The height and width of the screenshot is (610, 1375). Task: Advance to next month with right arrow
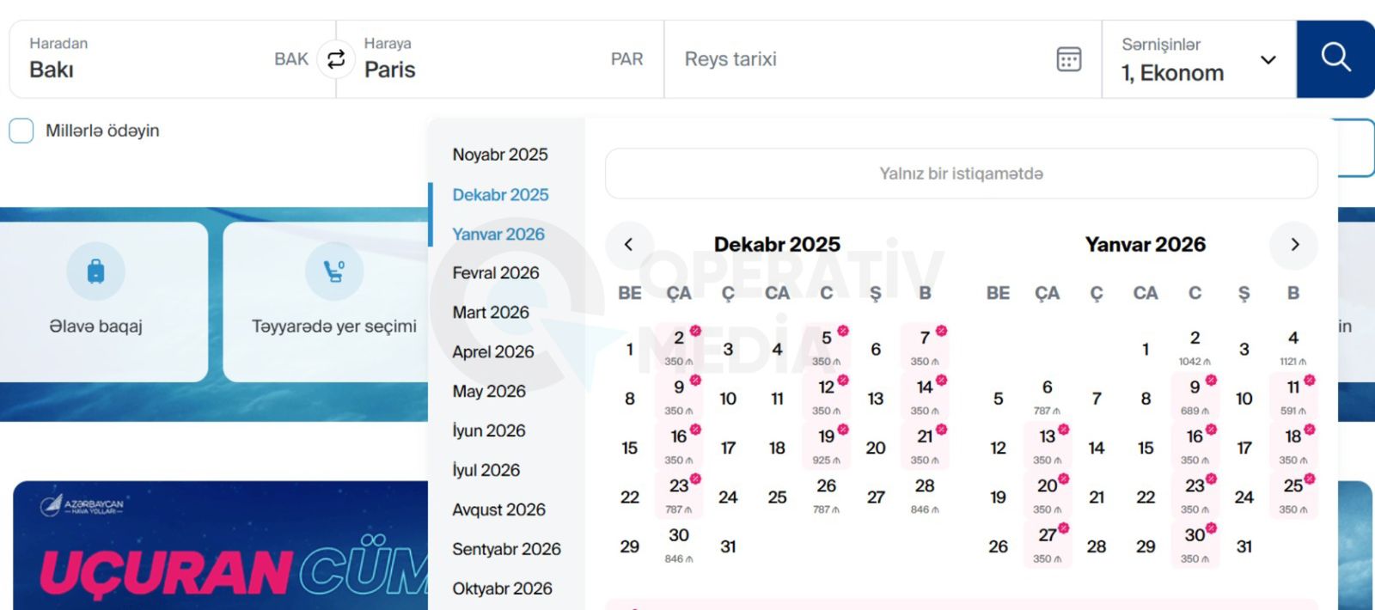(x=1294, y=245)
